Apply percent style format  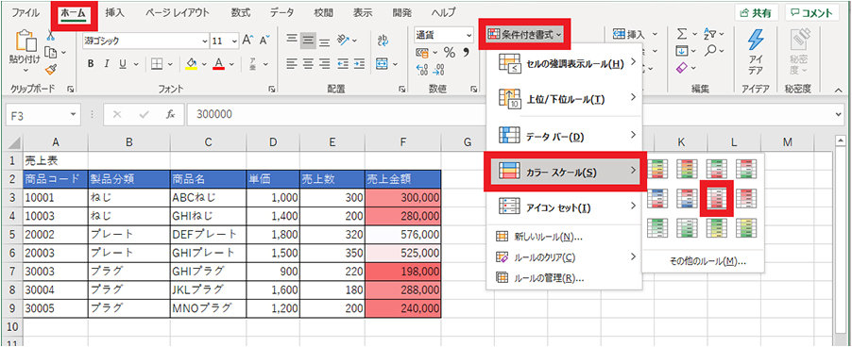[450, 53]
